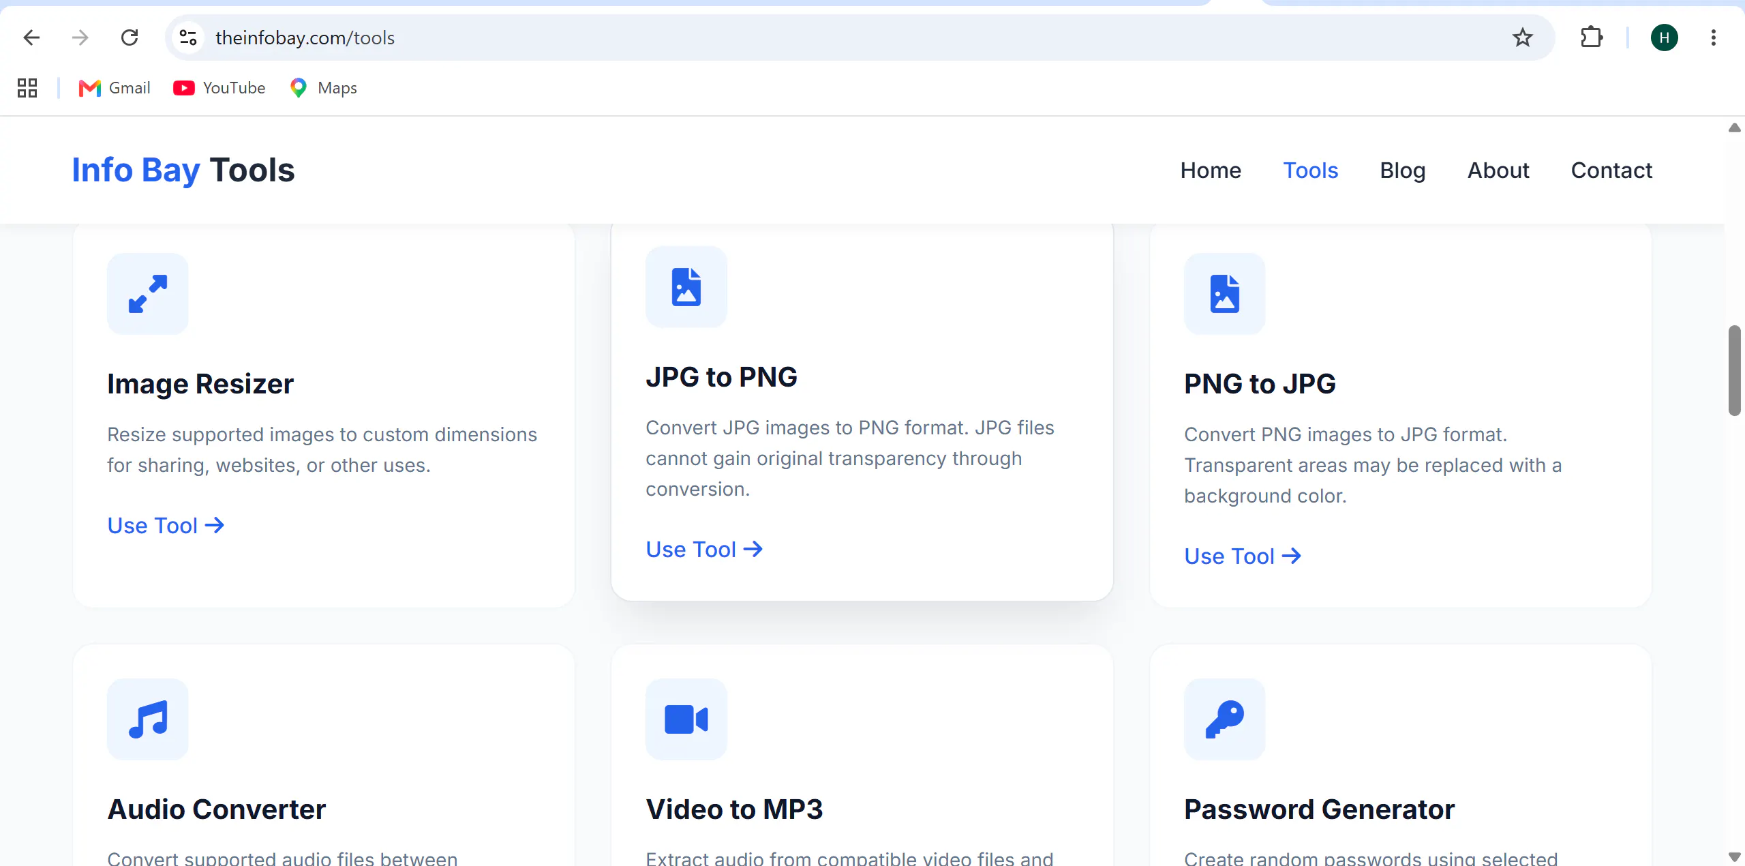1745x866 pixels.
Task: Open the YouTube bookmark
Action: [x=219, y=88]
